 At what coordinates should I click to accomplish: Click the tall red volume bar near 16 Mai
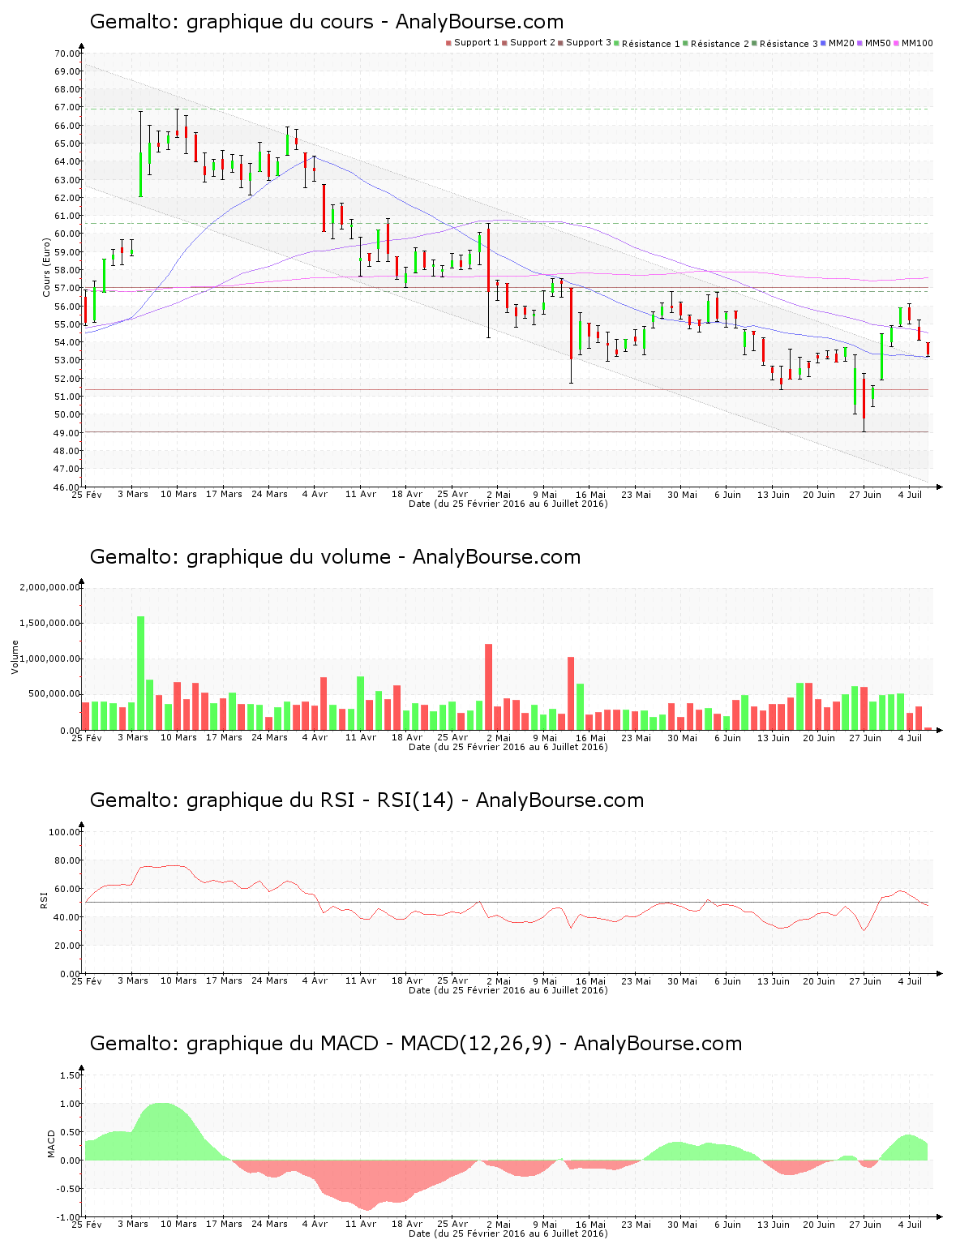[571, 693]
